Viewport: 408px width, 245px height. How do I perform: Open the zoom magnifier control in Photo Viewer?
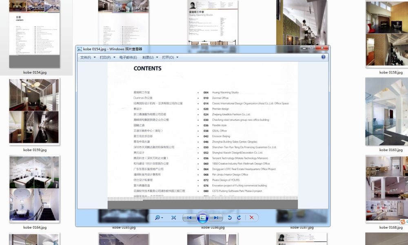(159, 218)
